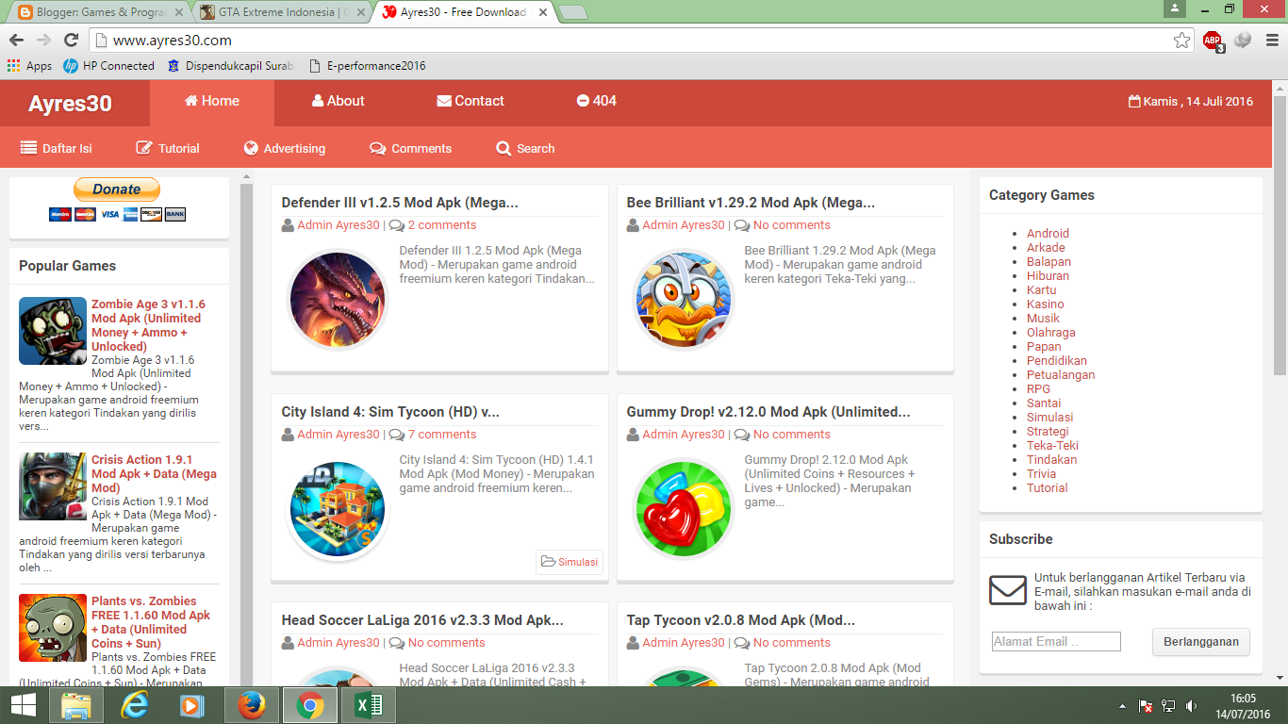Click Admin Ayres30 under Bee Brilliant

684,225
